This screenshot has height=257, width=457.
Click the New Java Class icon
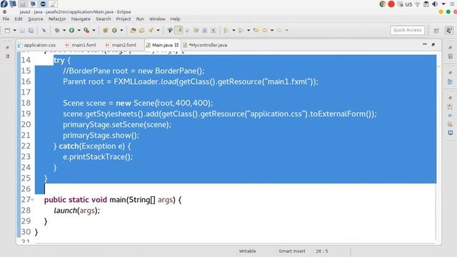(x=114, y=30)
